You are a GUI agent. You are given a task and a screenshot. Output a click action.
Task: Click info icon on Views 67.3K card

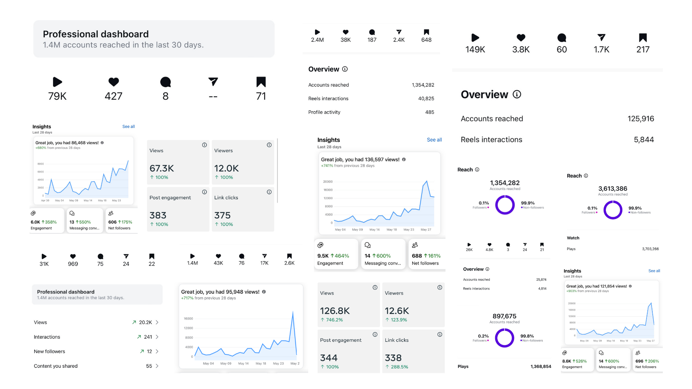[x=204, y=145]
